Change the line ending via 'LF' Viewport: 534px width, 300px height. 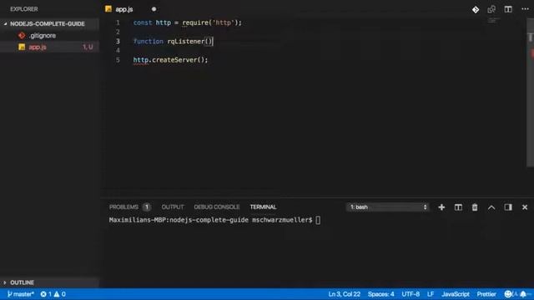click(x=431, y=294)
